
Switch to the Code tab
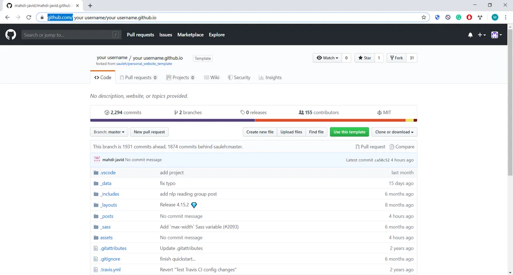click(x=103, y=77)
